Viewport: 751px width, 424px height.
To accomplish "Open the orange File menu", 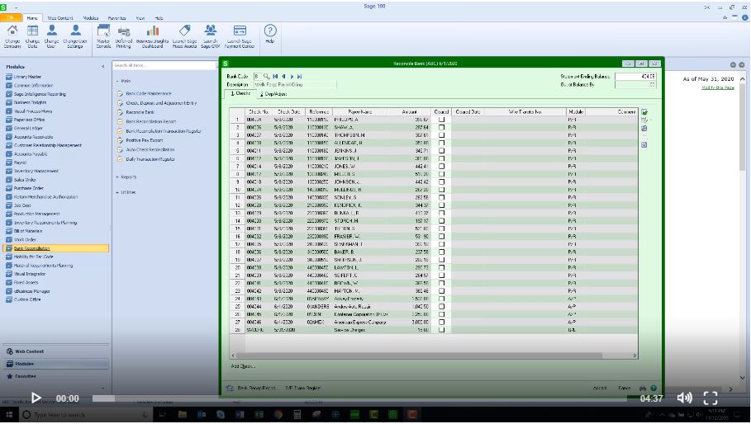I will click(11, 17).
